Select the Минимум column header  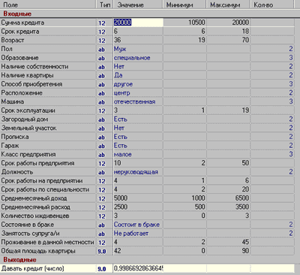[x=184, y=5]
